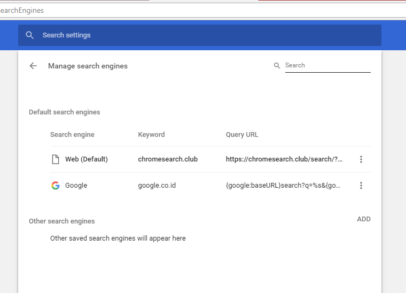Click the magnifier in Search settings bar
Image resolution: width=406 pixels, height=293 pixels.
[x=30, y=35]
